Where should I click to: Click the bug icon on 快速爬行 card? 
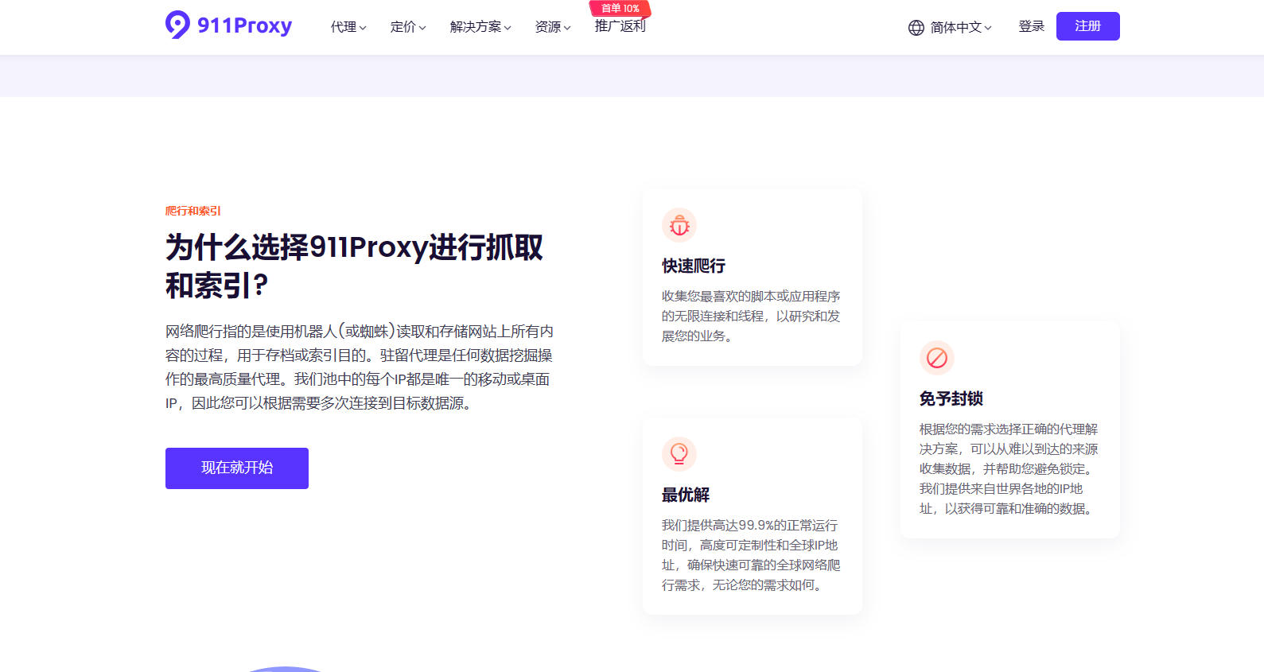click(679, 226)
